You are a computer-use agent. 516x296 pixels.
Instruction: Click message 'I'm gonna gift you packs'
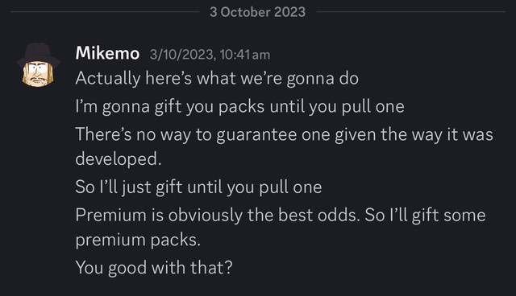click(x=239, y=106)
